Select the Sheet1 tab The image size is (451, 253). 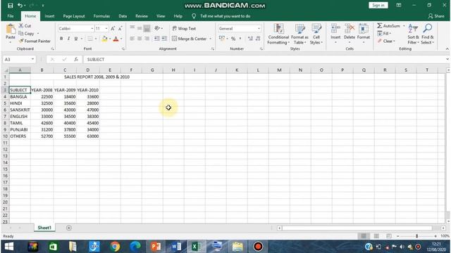(44, 228)
